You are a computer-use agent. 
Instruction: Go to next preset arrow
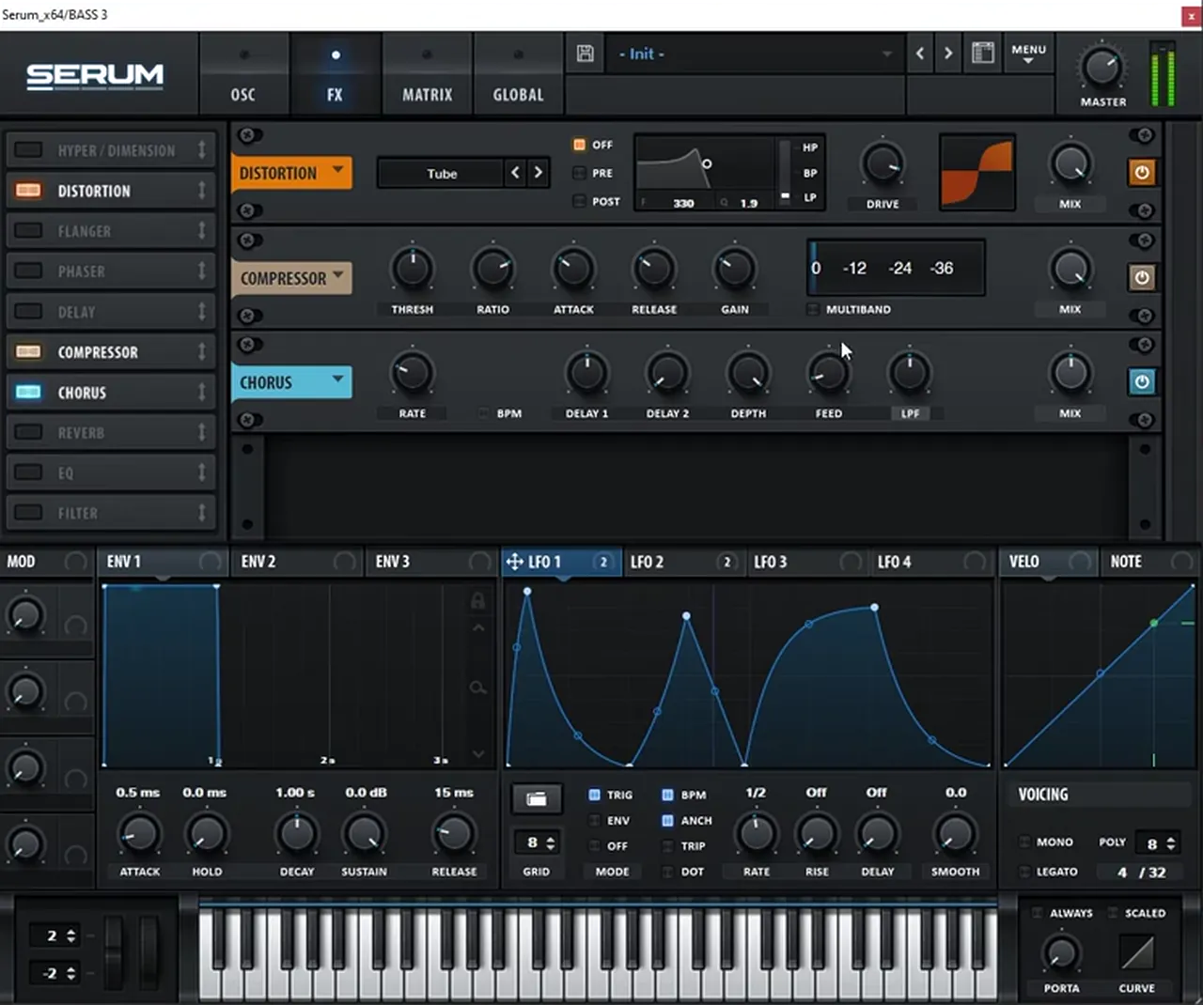pyautogui.click(x=947, y=54)
